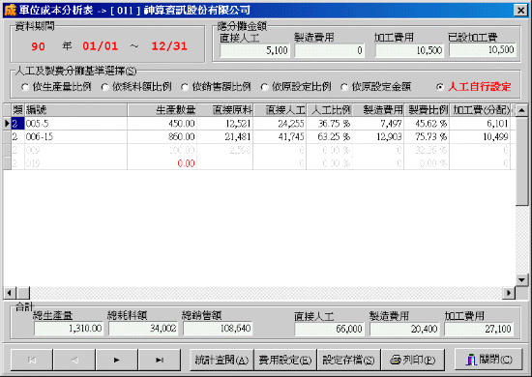The image size is (532, 377).
Task: Click the 總銷售額 total field 108,640
Action: pos(218,329)
